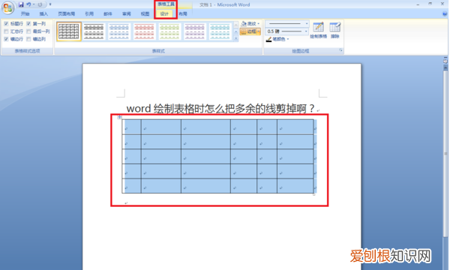Enable the 最后一列 checkbox
The image size is (450, 270).
(28, 31)
